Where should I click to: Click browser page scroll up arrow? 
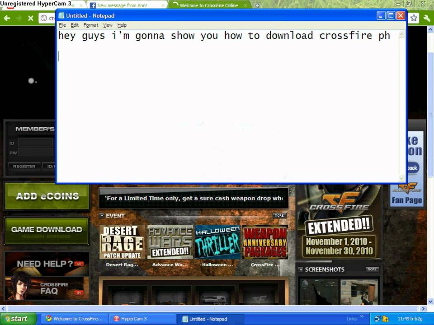(x=430, y=29)
